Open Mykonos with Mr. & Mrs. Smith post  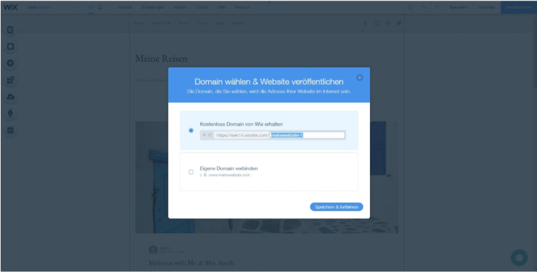191,263
